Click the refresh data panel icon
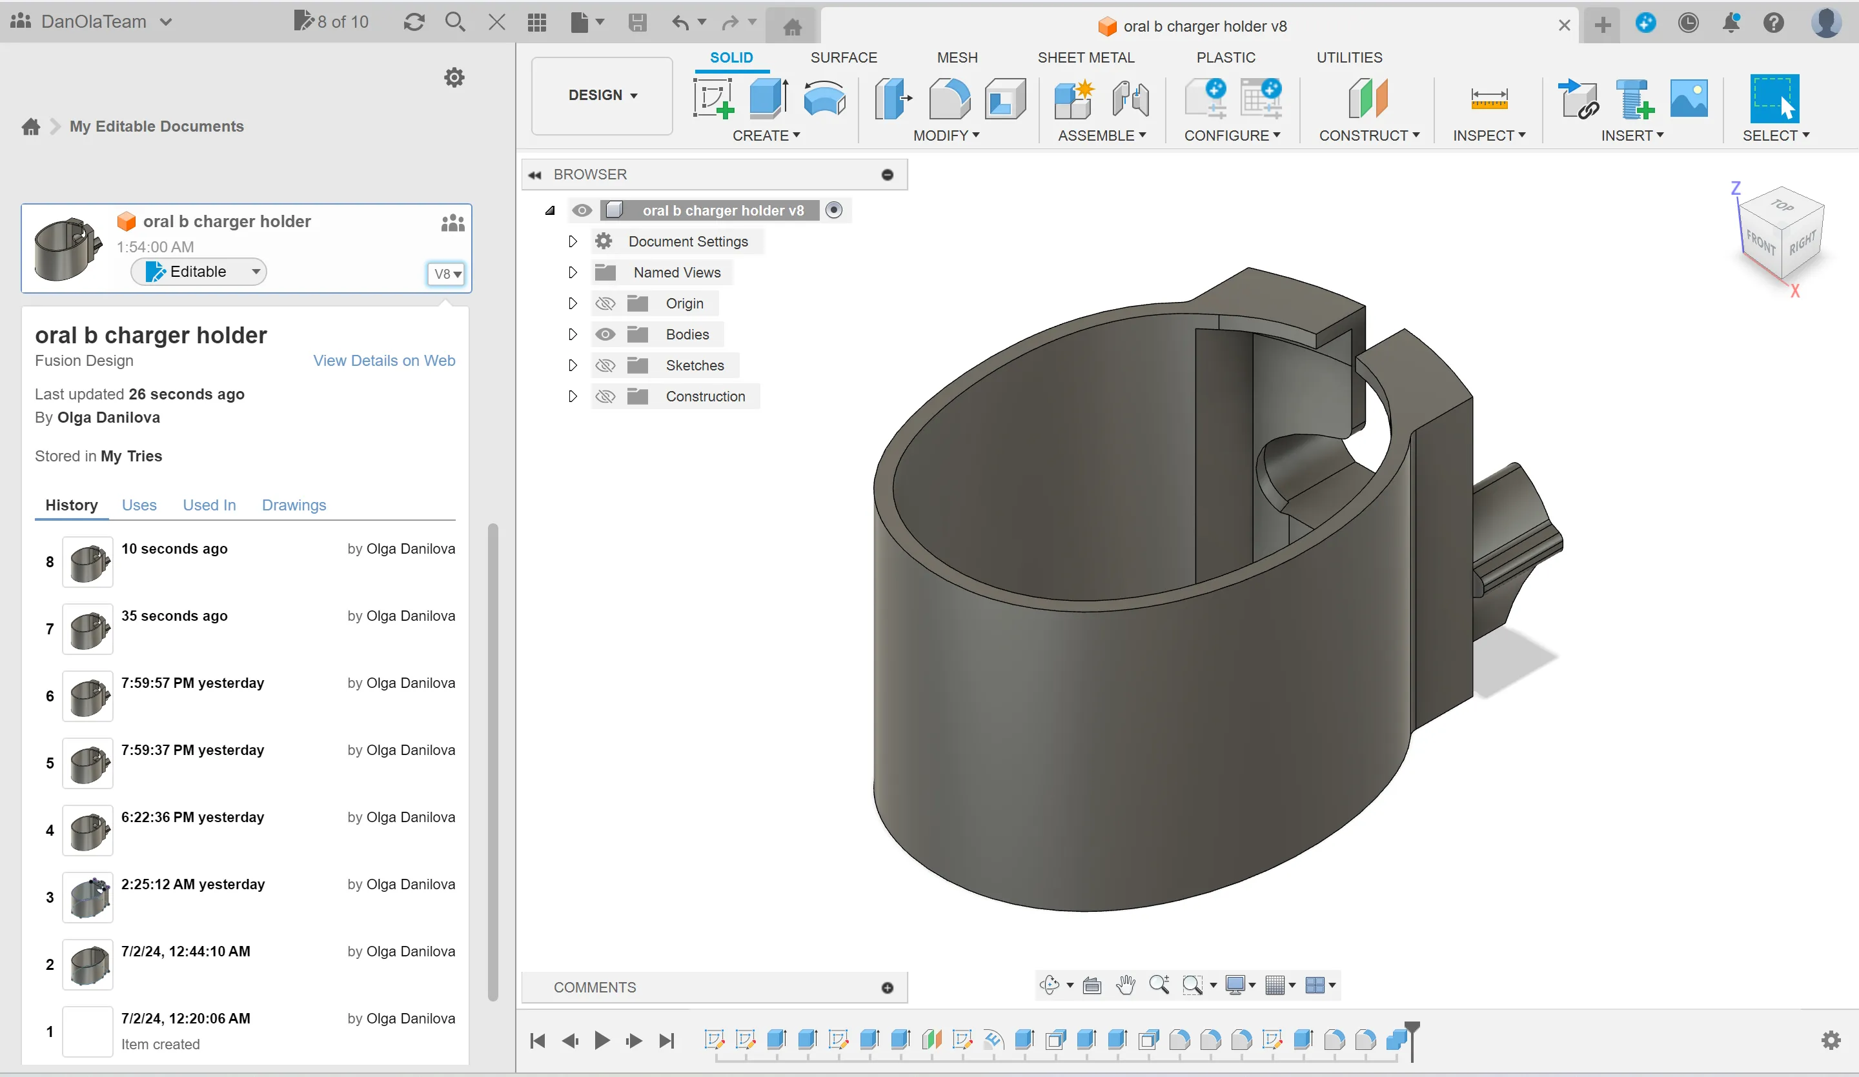This screenshot has width=1859, height=1077. pos(414,22)
